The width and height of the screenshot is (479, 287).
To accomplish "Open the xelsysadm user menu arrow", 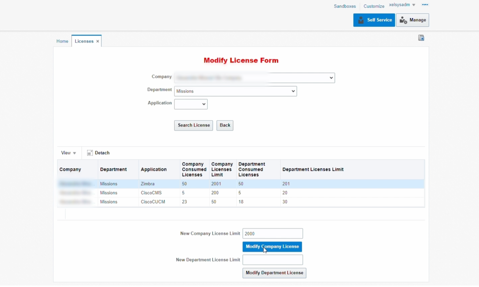I will point(414,5).
